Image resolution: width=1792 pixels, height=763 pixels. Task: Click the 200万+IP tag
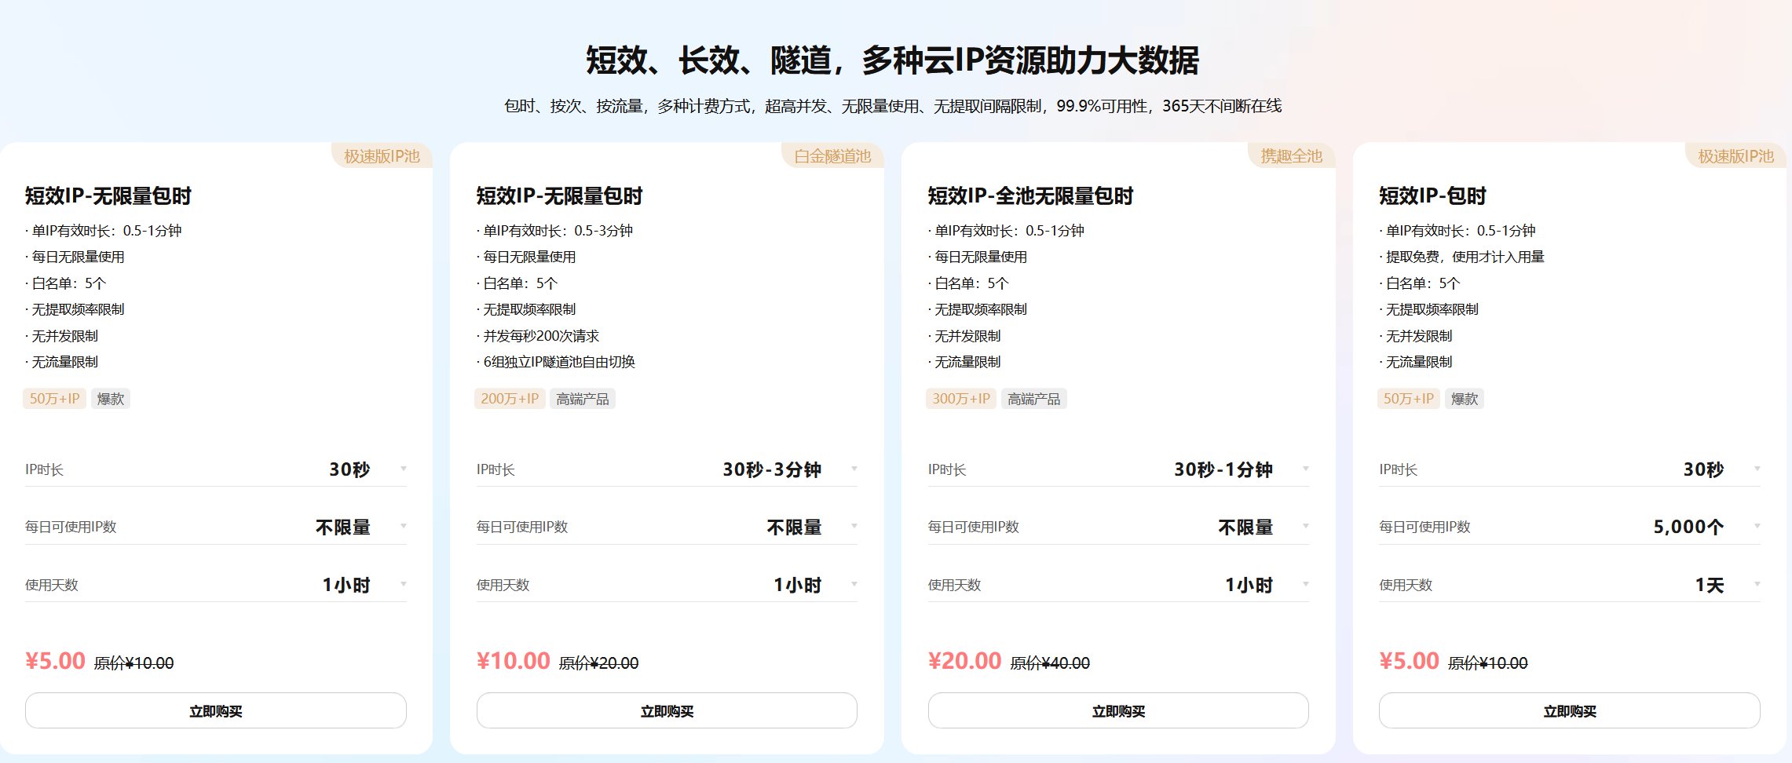pos(510,399)
